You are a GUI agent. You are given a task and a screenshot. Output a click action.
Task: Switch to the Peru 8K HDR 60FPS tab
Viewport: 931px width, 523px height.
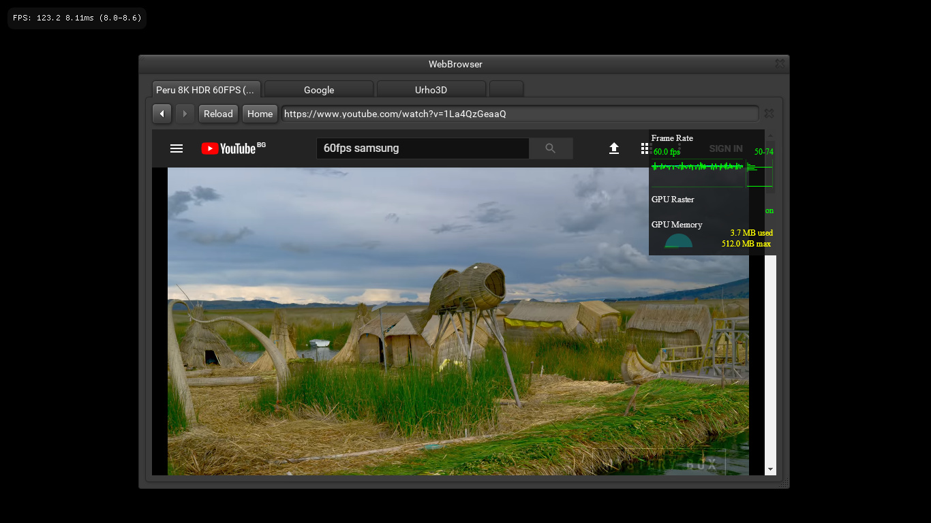[x=207, y=89]
